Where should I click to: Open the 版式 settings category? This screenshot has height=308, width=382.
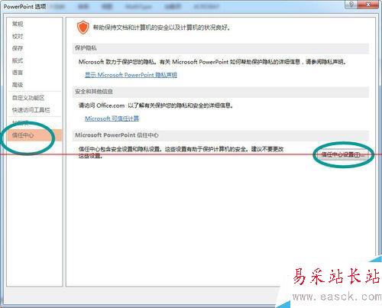[x=18, y=60]
